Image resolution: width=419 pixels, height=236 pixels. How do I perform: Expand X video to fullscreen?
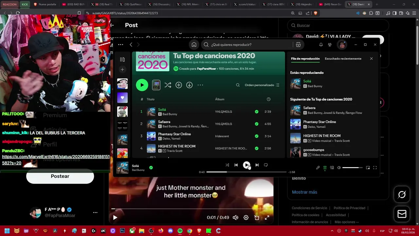pos(267,217)
